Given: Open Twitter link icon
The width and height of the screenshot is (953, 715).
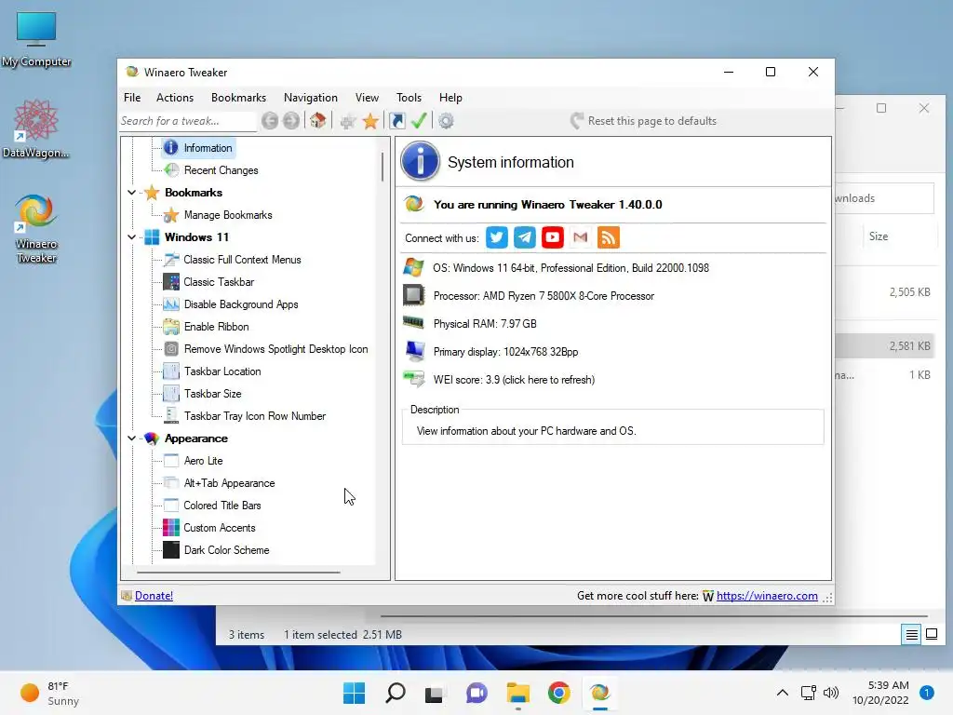Looking at the screenshot, I should 497,237.
